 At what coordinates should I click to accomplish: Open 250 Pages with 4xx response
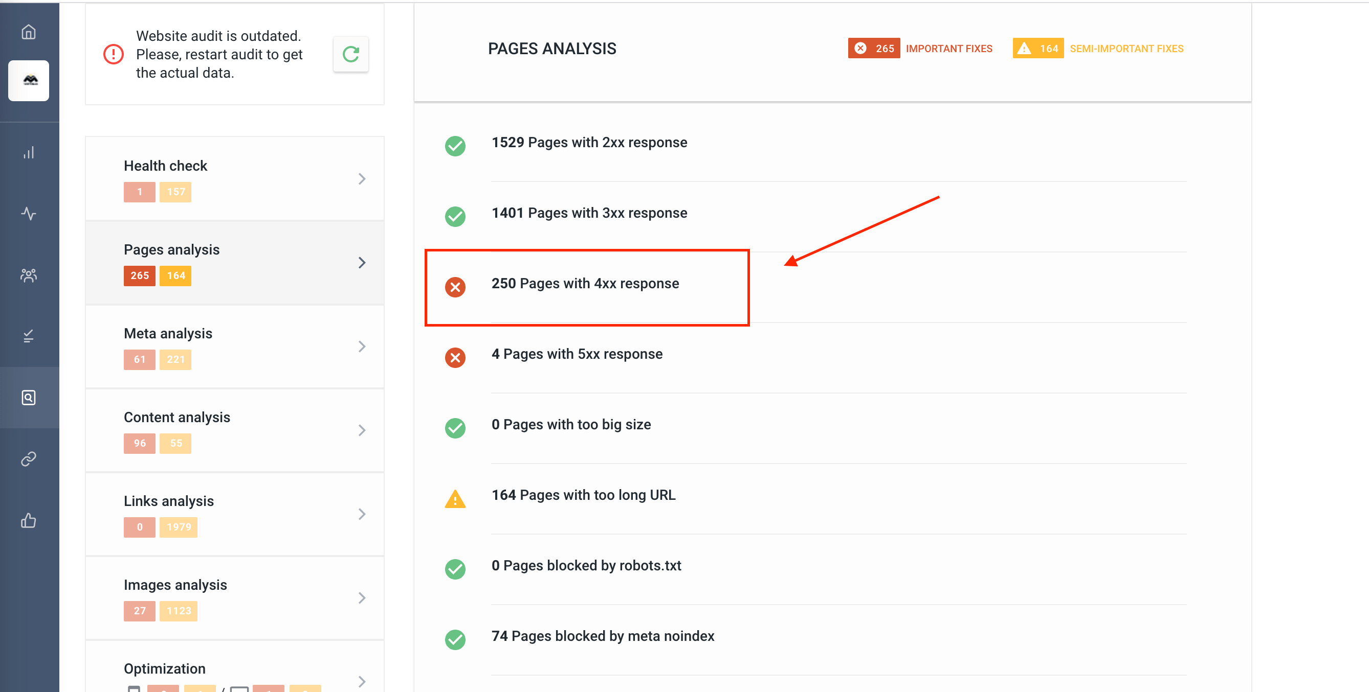click(x=585, y=284)
